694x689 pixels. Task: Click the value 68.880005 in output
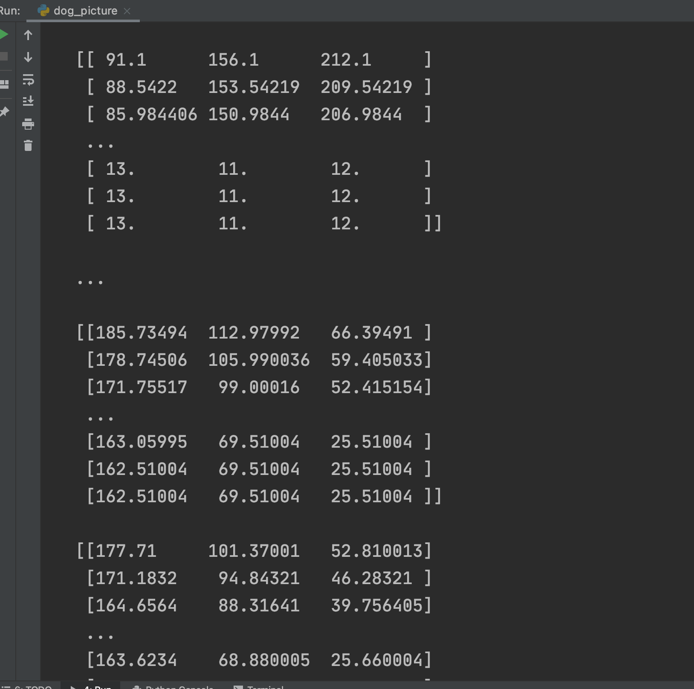(264, 660)
